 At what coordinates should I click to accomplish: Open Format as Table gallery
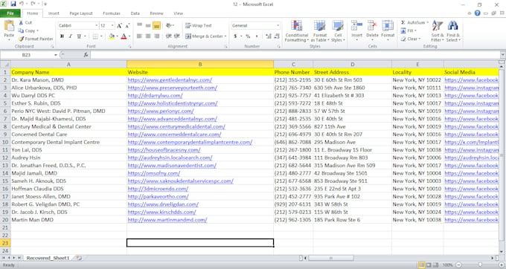point(320,31)
